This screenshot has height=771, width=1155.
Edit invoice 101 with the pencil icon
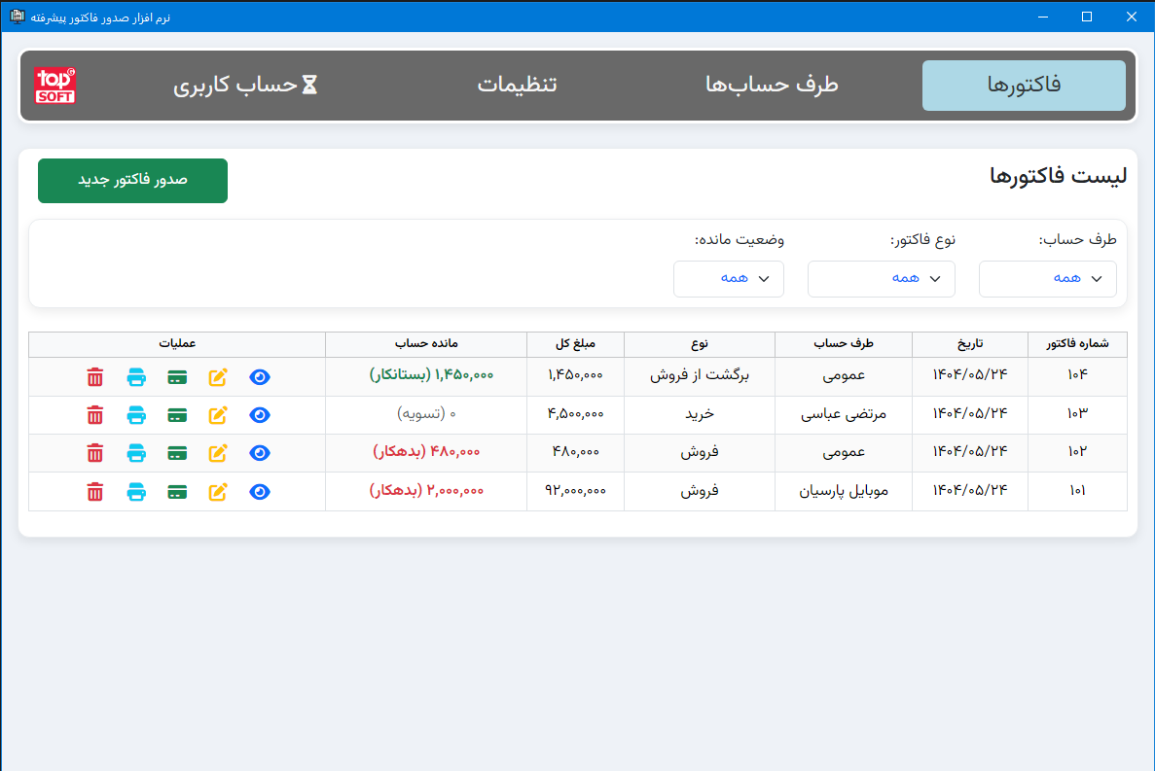(218, 491)
